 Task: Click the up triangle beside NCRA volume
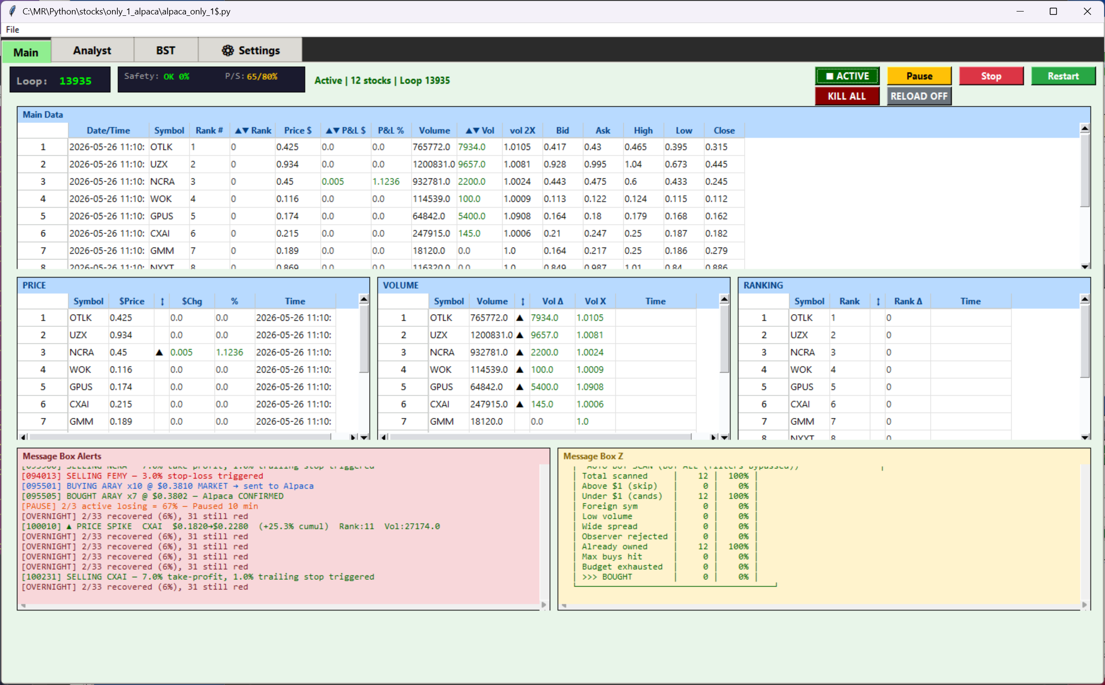coord(520,353)
